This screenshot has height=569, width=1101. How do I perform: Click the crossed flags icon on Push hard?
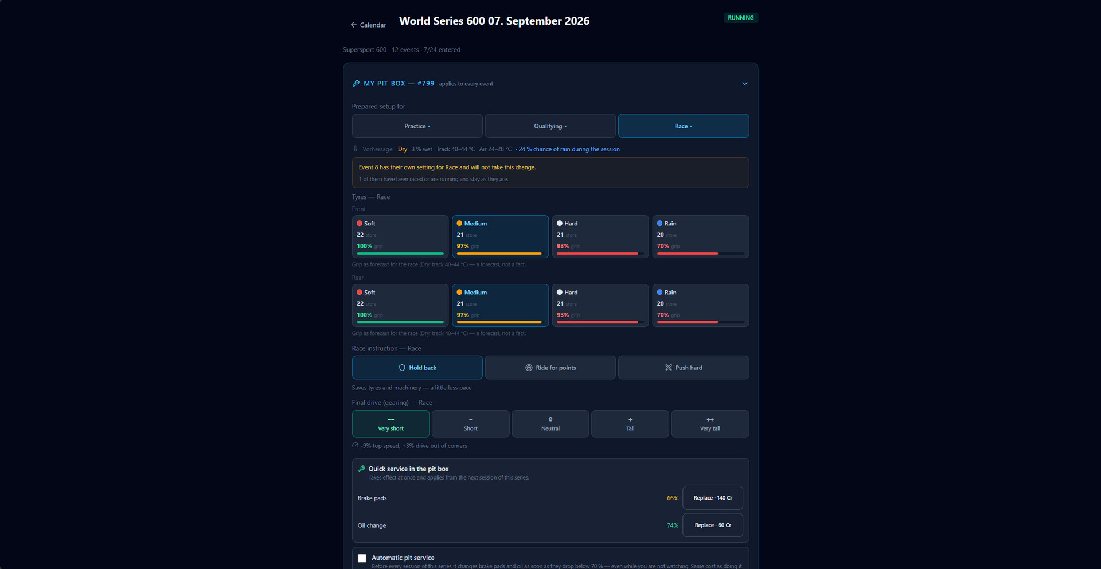tap(669, 368)
